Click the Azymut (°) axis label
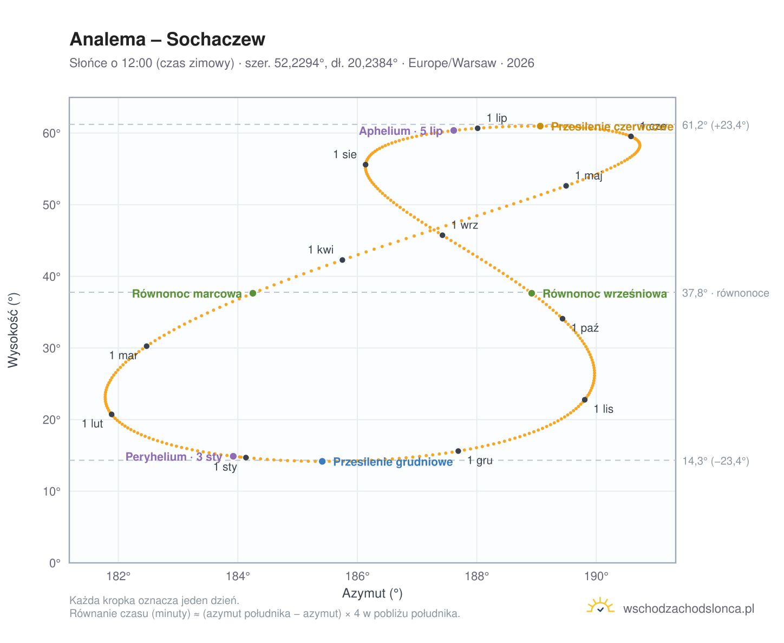The height and width of the screenshot is (643, 784). point(373,594)
